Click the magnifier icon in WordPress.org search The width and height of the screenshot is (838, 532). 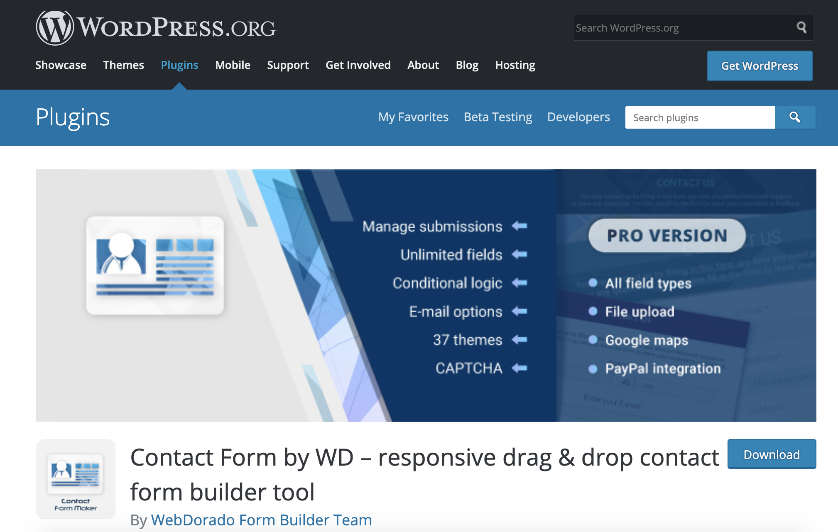click(801, 28)
